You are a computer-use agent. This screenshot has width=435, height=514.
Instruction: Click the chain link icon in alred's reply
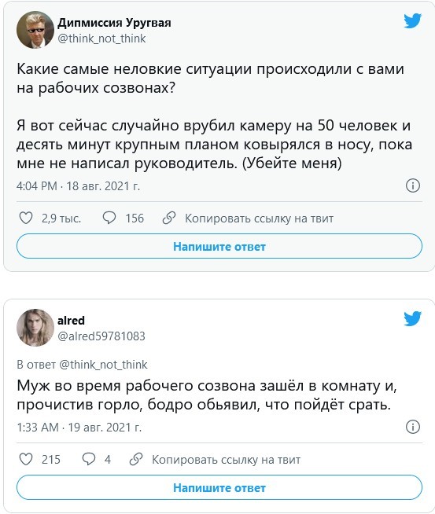136,459
